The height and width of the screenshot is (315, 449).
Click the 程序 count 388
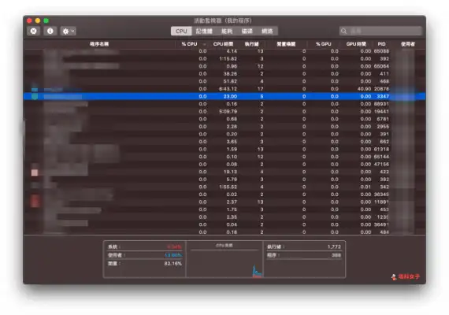(336, 255)
